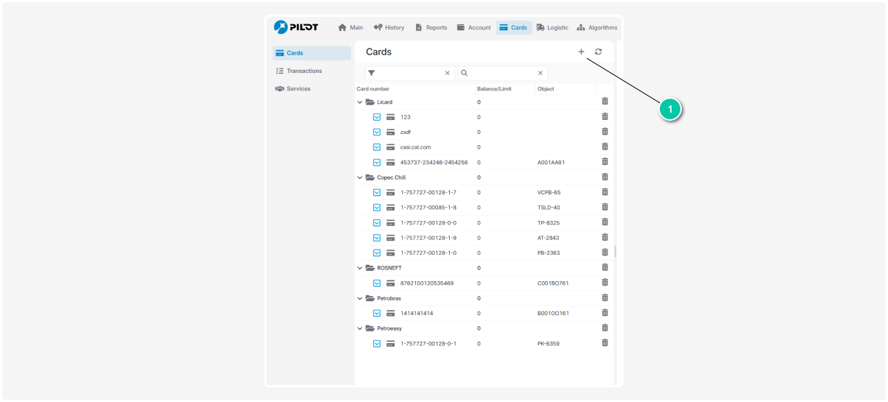
Task: Delete card 8762100120535469 using trash icon
Action: click(x=605, y=283)
